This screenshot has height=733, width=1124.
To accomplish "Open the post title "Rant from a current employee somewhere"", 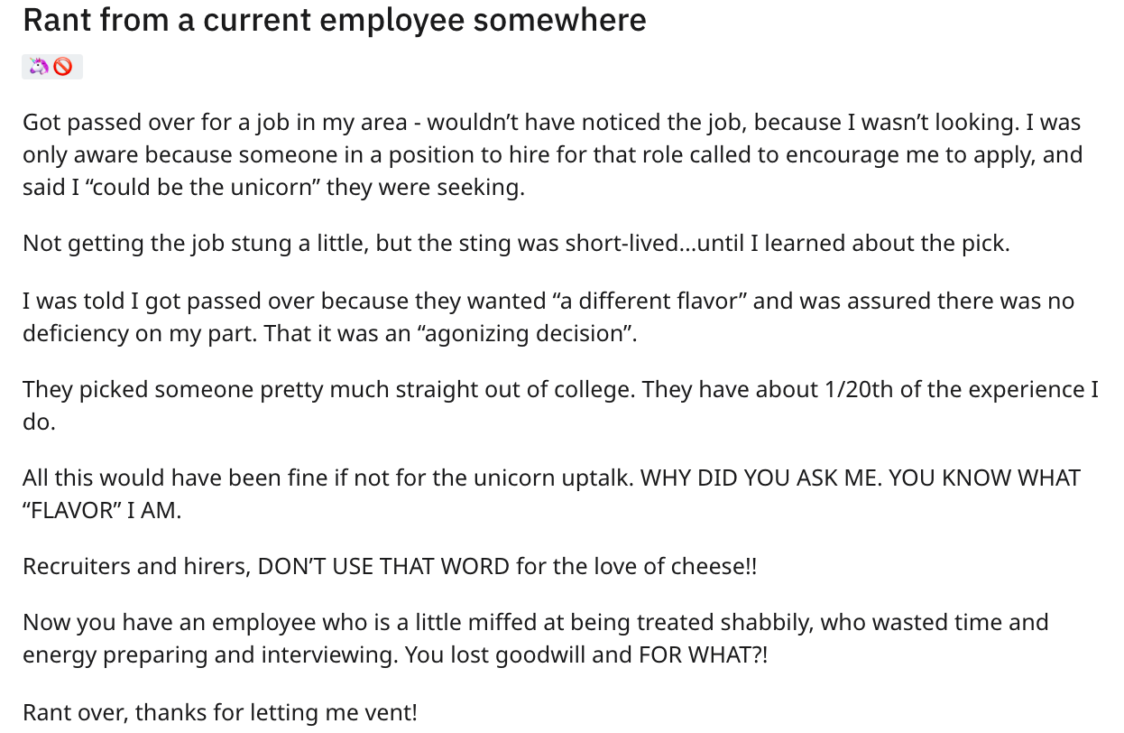I will click(334, 20).
